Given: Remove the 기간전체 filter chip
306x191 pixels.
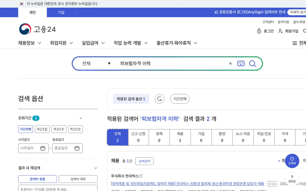Looking at the screenshot, I should tap(180, 99).
